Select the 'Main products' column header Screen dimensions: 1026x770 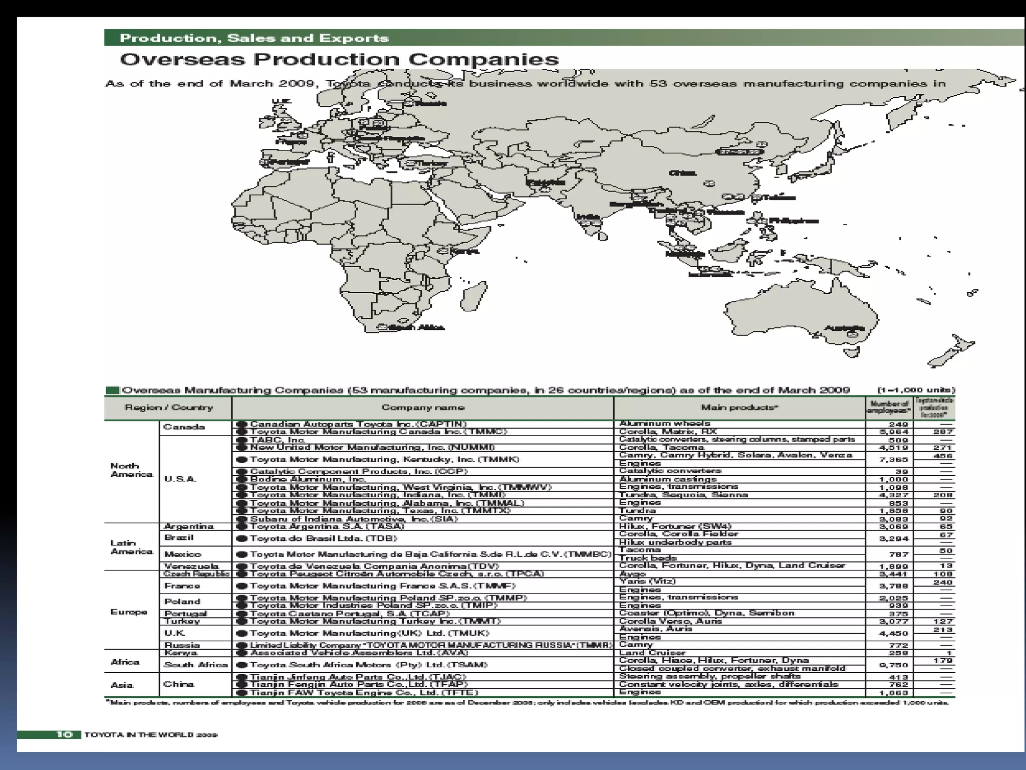tap(739, 408)
